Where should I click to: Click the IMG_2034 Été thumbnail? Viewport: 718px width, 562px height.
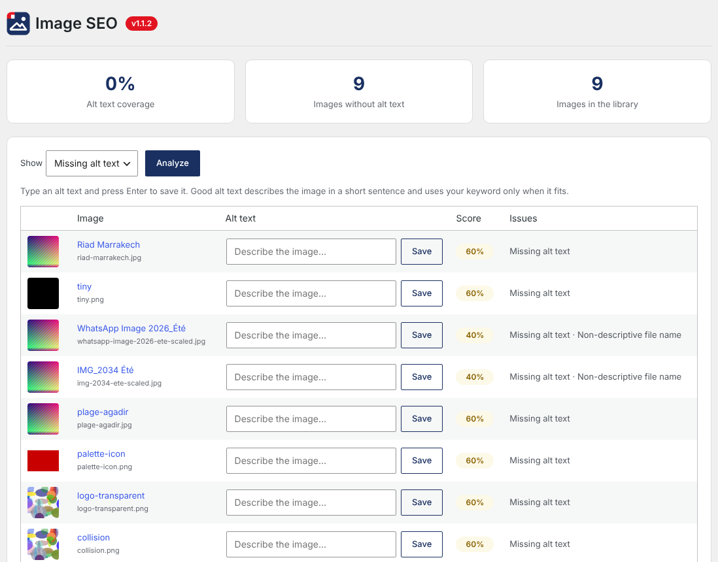tap(43, 377)
